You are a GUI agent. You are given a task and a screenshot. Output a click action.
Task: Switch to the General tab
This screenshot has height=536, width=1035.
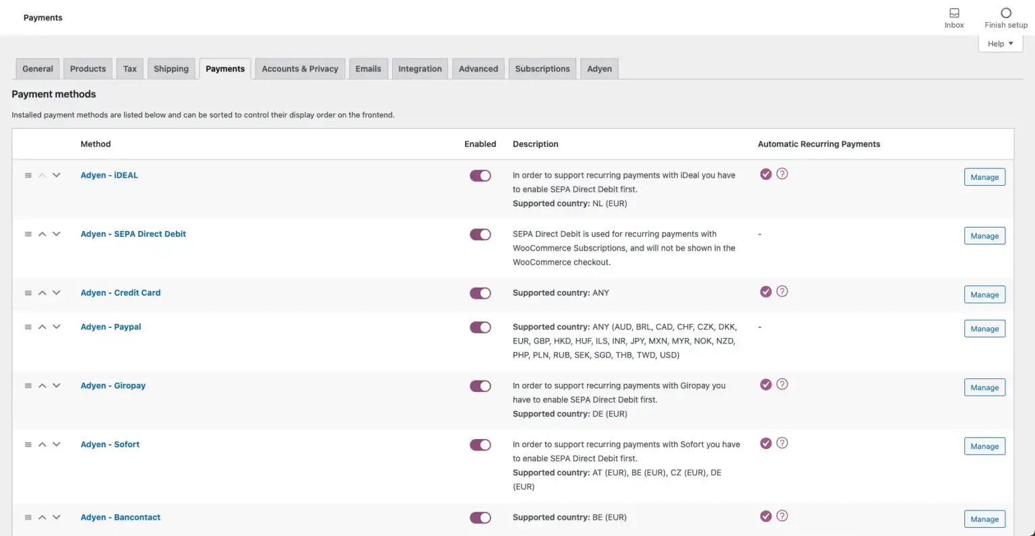coord(38,69)
